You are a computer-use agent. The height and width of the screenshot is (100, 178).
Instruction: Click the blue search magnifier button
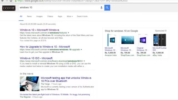[x=107, y=7]
